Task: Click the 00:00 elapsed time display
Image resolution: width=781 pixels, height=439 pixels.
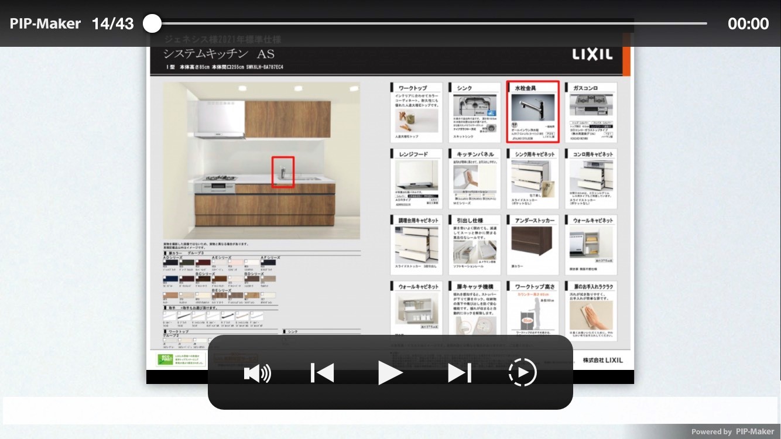Action: 748,23
